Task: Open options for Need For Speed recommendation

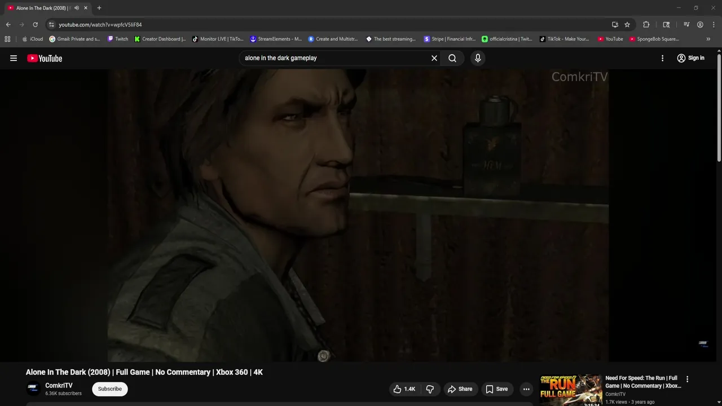Action: tap(687, 379)
